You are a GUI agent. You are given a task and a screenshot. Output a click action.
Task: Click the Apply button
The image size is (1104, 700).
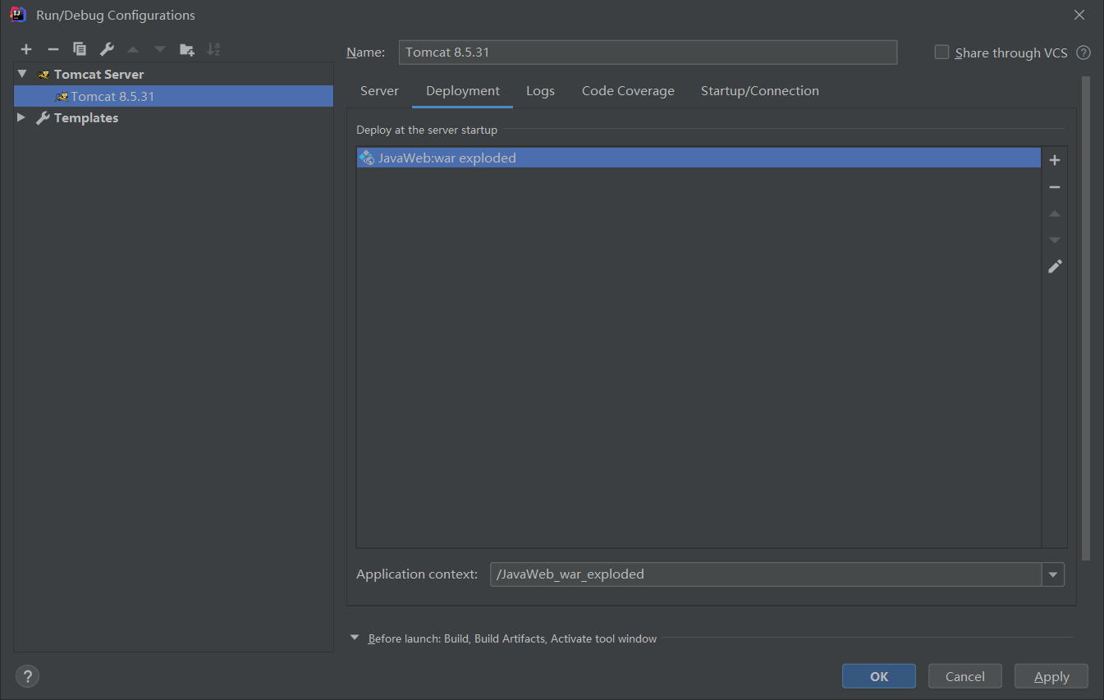coord(1051,676)
